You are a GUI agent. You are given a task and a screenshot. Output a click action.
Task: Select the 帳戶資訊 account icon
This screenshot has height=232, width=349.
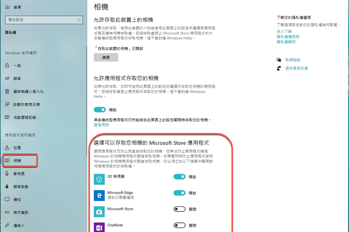click(7, 211)
